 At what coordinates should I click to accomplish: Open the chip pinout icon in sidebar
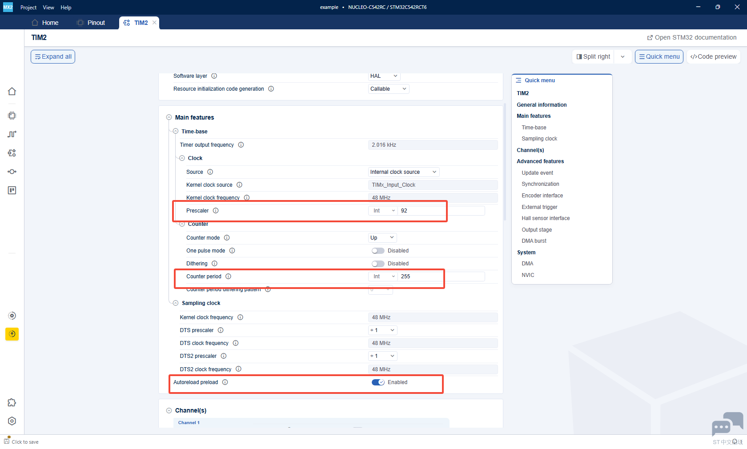(x=12, y=116)
